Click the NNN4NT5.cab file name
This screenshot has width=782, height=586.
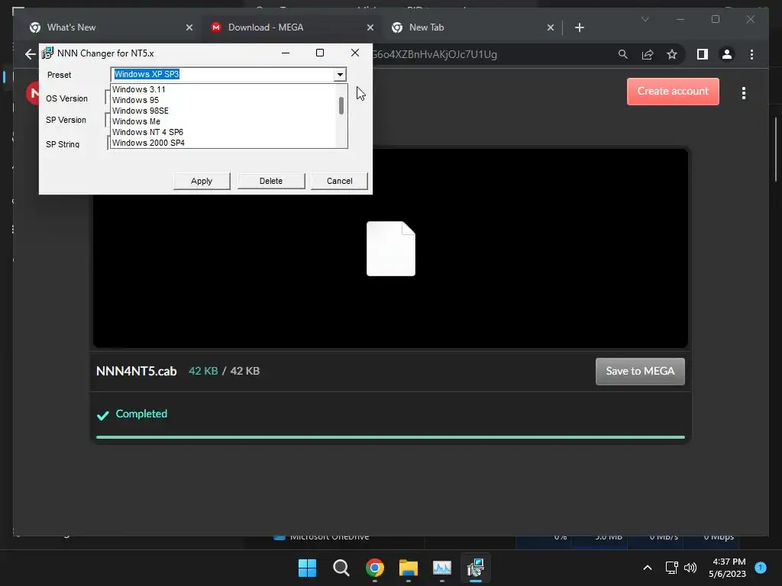136,372
